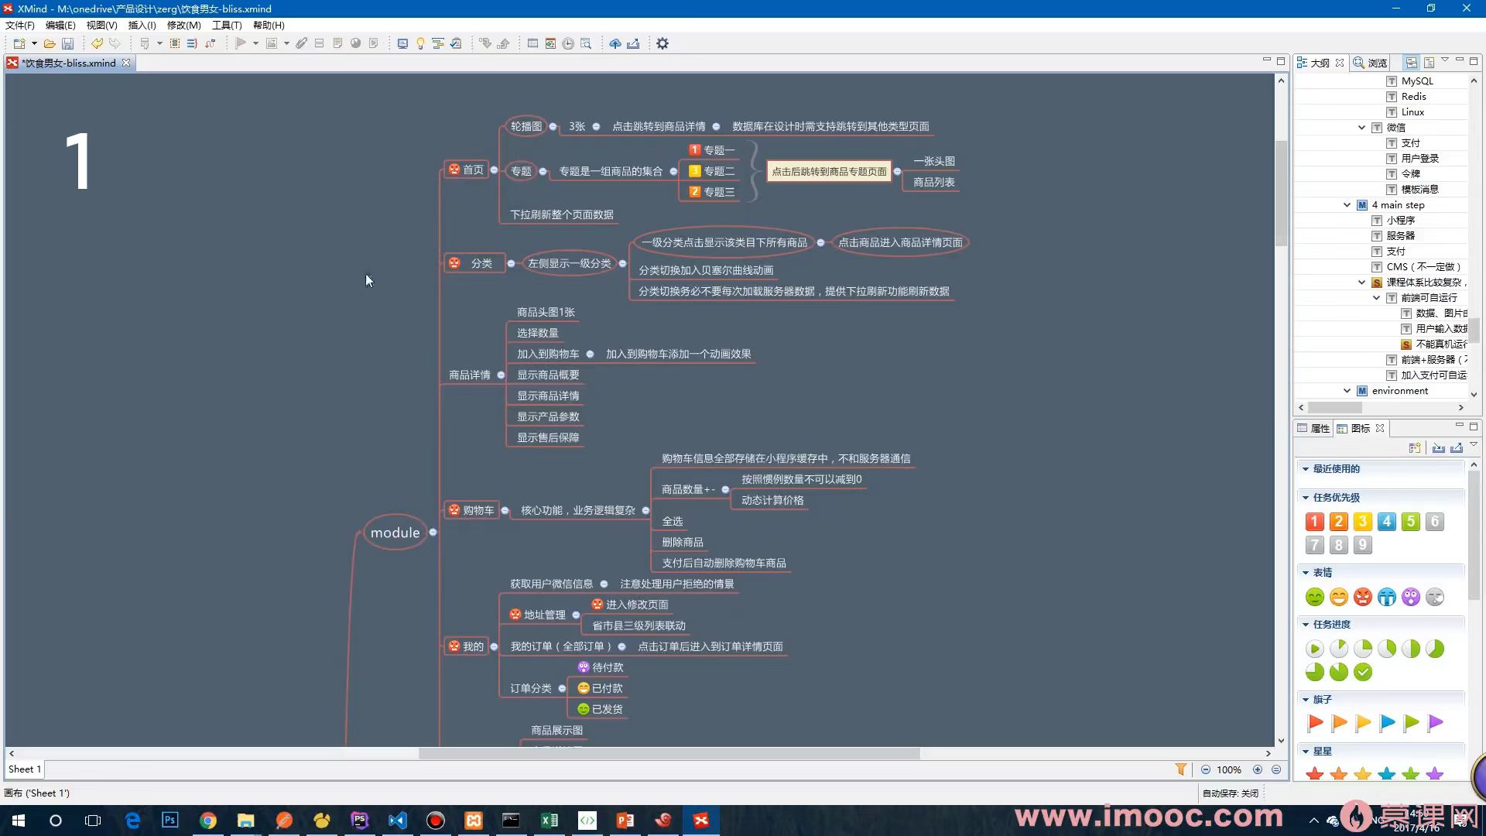Add priority 1 marker from icons panel
Viewport: 1486px width, 836px height.
pyautogui.click(x=1314, y=522)
